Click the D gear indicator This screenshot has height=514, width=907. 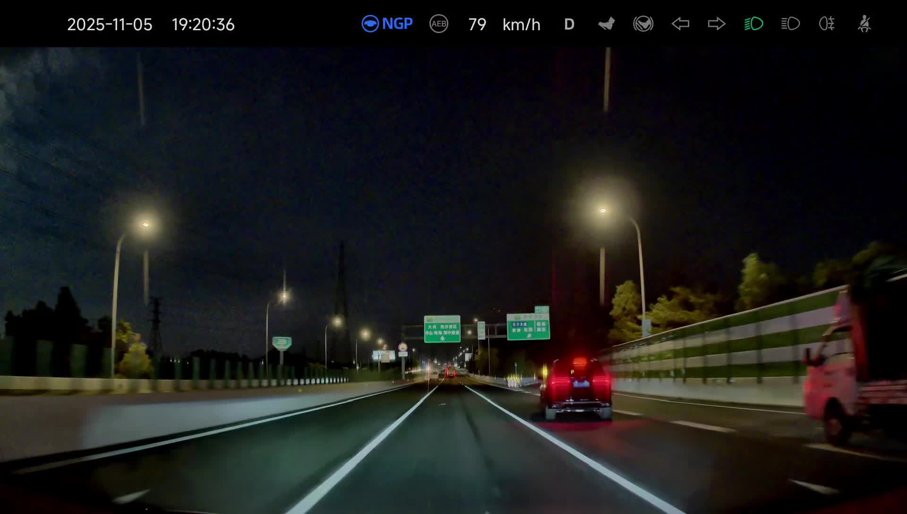569,25
